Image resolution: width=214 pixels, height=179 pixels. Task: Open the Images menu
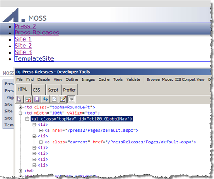(88, 79)
